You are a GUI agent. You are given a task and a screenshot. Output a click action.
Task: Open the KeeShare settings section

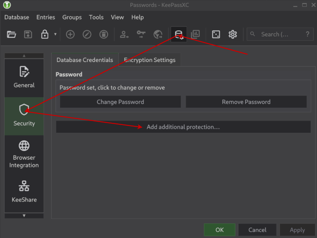[x=24, y=192]
